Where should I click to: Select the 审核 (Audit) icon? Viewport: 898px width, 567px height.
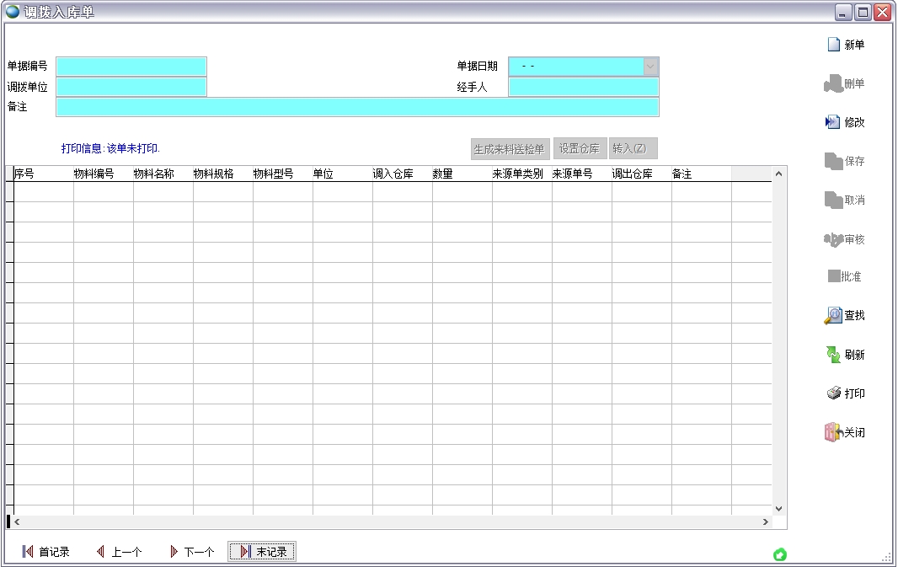point(842,239)
